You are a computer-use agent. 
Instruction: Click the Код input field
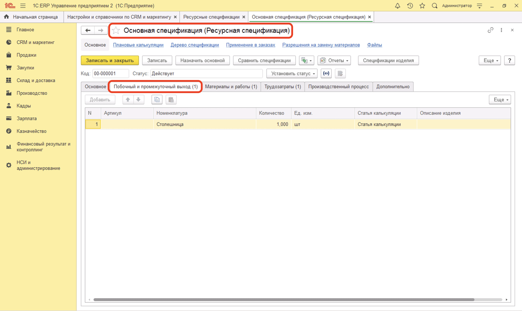[110, 73]
